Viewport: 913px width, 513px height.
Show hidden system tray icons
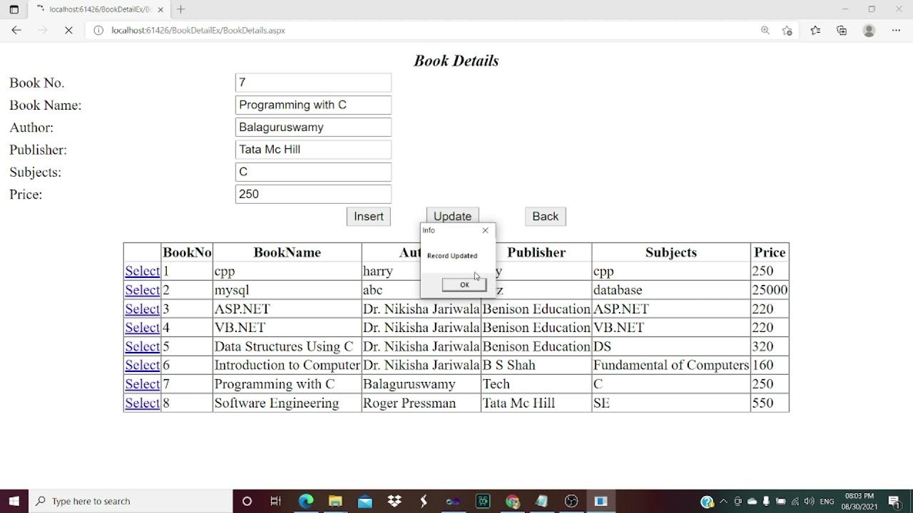click(x=723, y=501)
